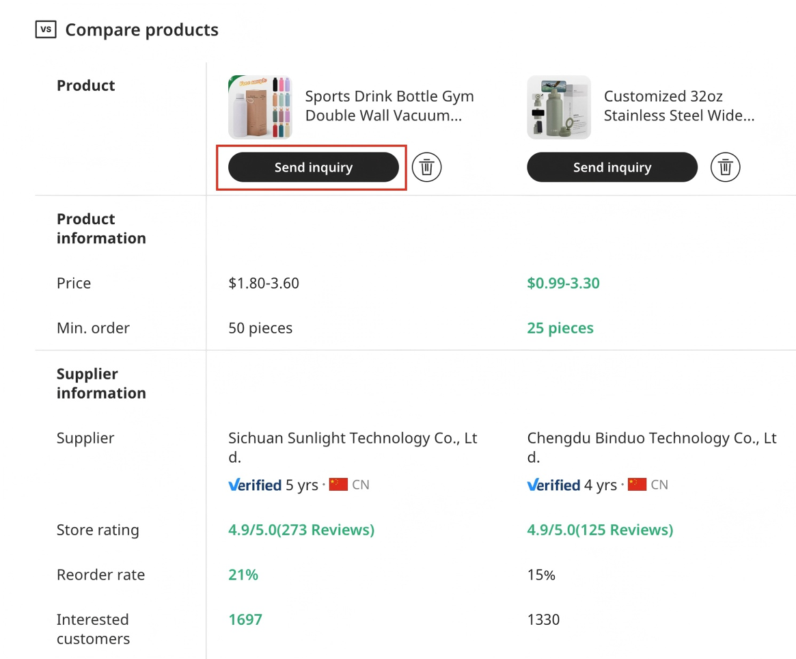
Task: Click the VS compare icon beside title
Action: click(x=46, y=29)
